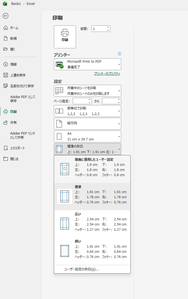Screen dimensions: 188x299
Task: Click the 部数 copies input field
Action: click(99, 29)
